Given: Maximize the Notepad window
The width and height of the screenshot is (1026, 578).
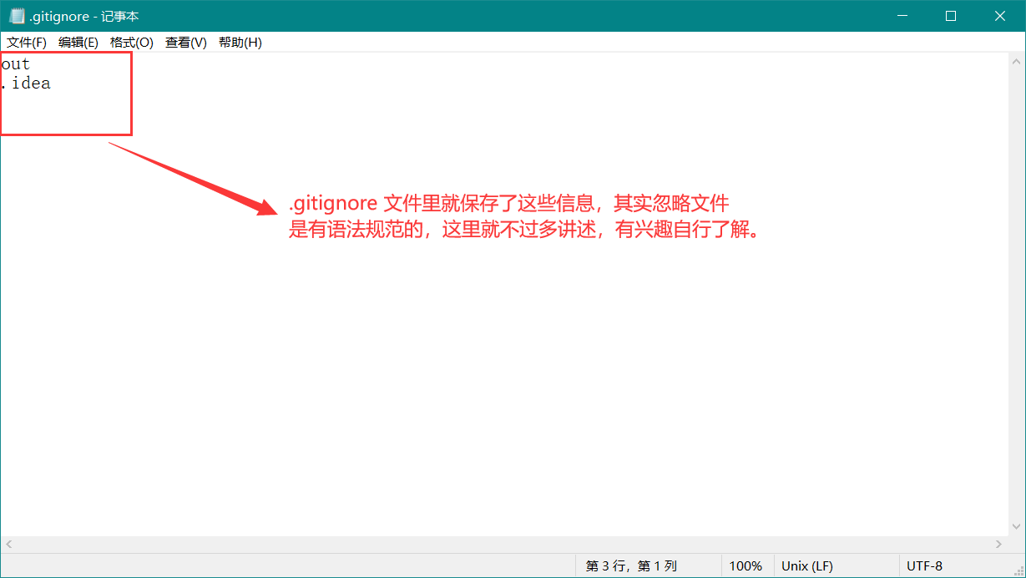Looking at the screenshot, I should point(950,16).
